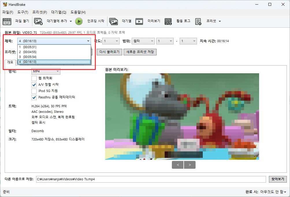Viewport: 290px width, 197px height.
Task: Click the Preview filmstrip icon
Action: (x=139, y=21)
